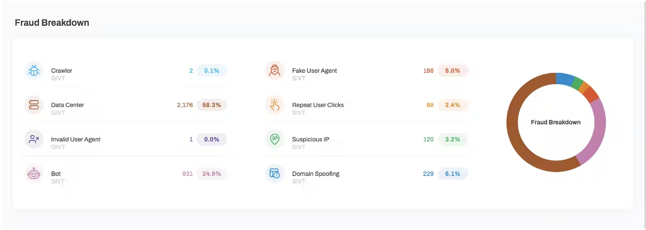This screenshot has width=646, height=230.
Task: Click the Fraud Breakdown section heading
Action: click(52, 23)
